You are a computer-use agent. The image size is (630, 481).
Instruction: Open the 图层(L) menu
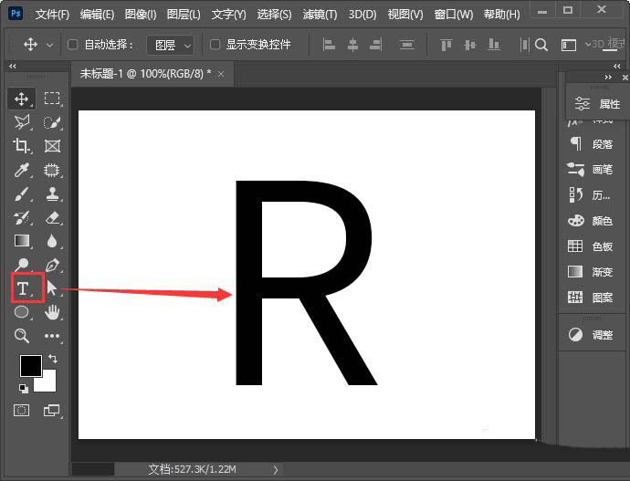tap(184, 15)
